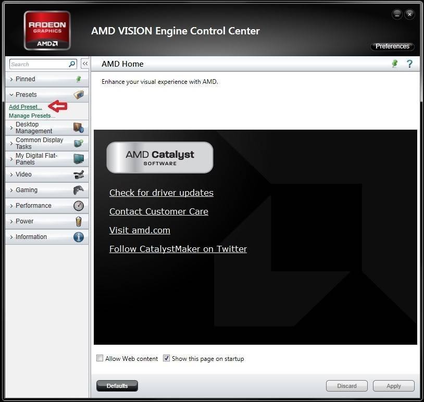Viewport: 424px width, 402px height.
Task: Click the My Digital Flat-Panels monitor icon
Action: point(79,159)
